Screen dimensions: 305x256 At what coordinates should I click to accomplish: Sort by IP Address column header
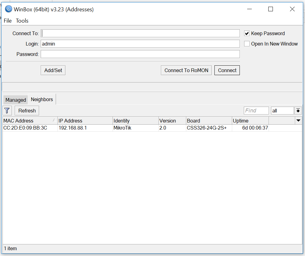coord(85,121)
